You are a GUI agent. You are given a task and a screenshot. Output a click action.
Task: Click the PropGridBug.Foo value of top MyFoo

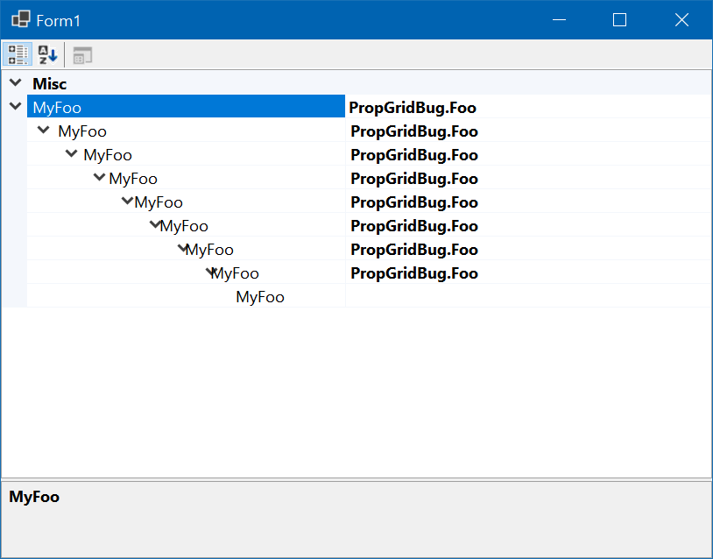tap(412, 107)
